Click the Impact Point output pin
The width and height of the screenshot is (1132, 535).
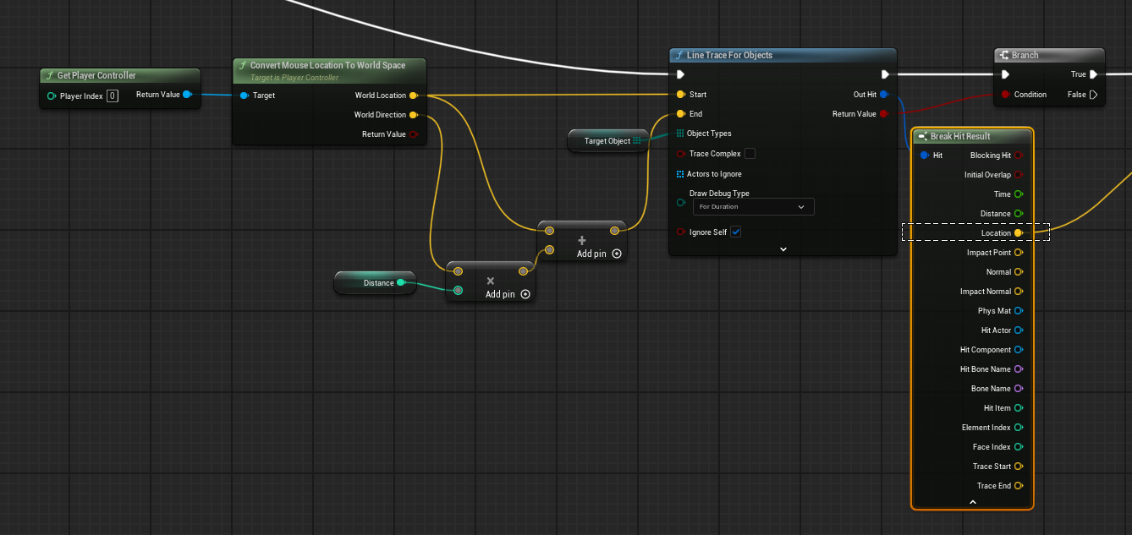[x=1019, y=253]
